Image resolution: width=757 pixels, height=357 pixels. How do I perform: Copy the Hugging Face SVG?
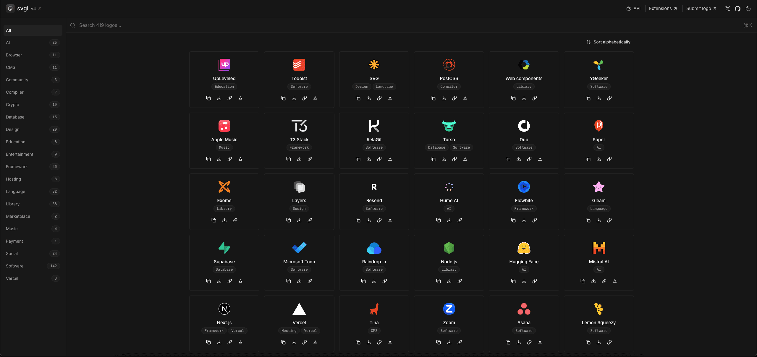tap(513, 281)
